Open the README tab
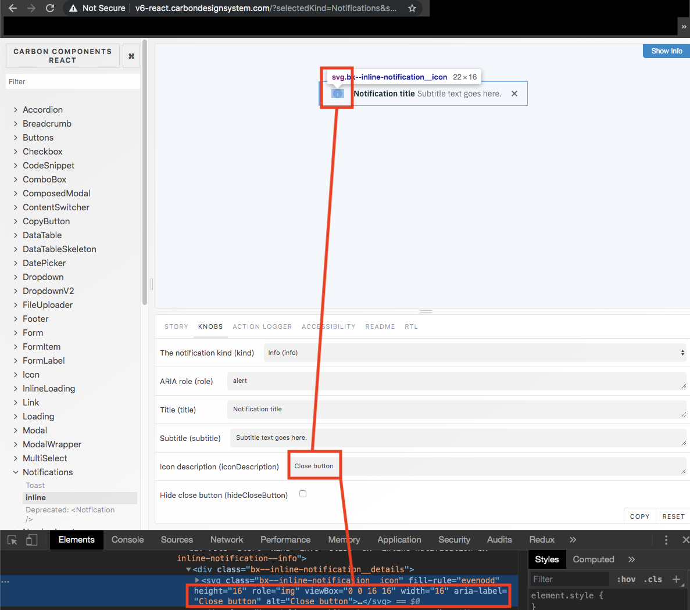Image resolution: width=690 pixels, height=610 pixels. [x=380, y=326]
